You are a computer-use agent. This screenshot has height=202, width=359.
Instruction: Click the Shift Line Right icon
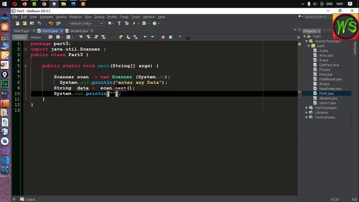pos(153,37)
